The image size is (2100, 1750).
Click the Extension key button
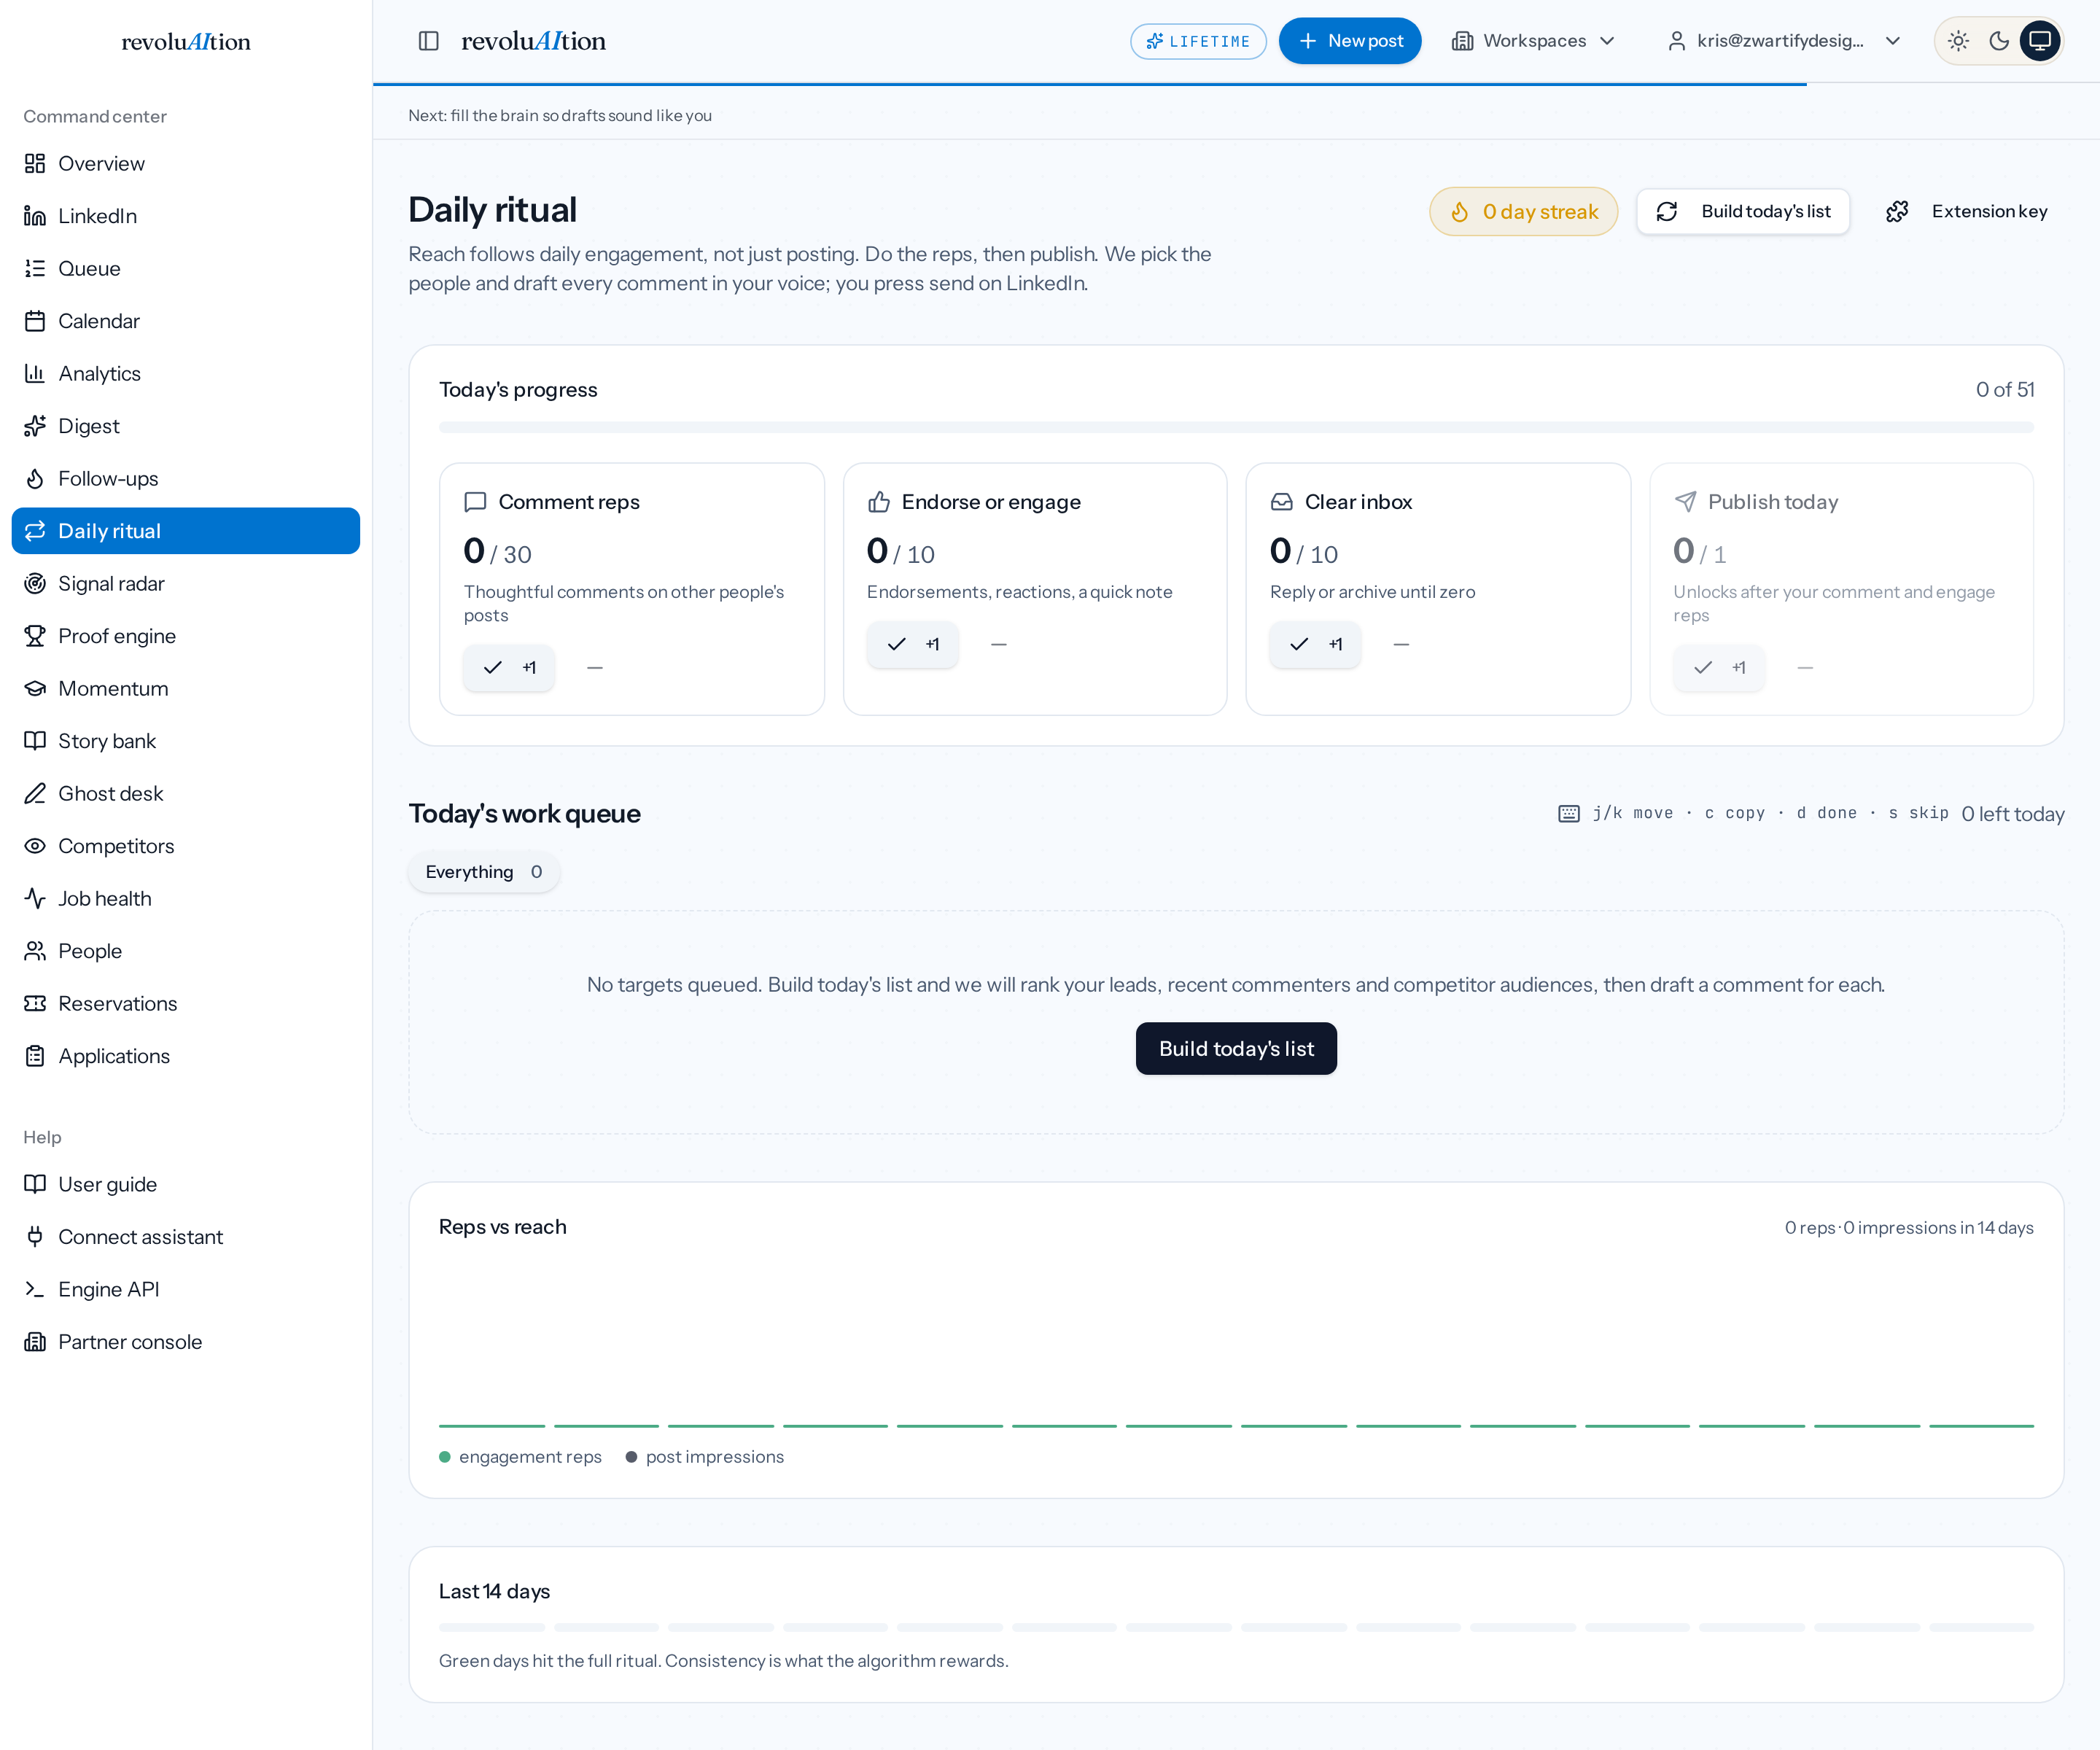(x=1966, y=211)
